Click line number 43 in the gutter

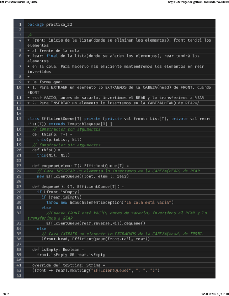[x=19, y=276]
